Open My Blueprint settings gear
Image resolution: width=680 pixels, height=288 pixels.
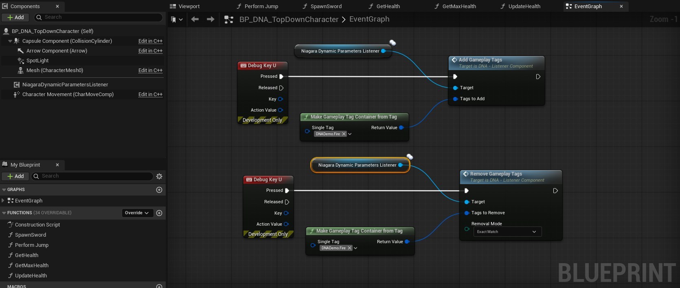point(159,176)
